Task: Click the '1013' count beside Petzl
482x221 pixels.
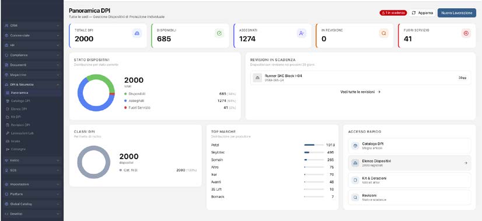Action: (330, 145)
